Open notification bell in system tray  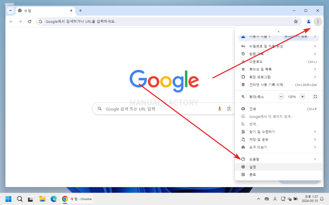pyautogui.click(x=322, y=199)
